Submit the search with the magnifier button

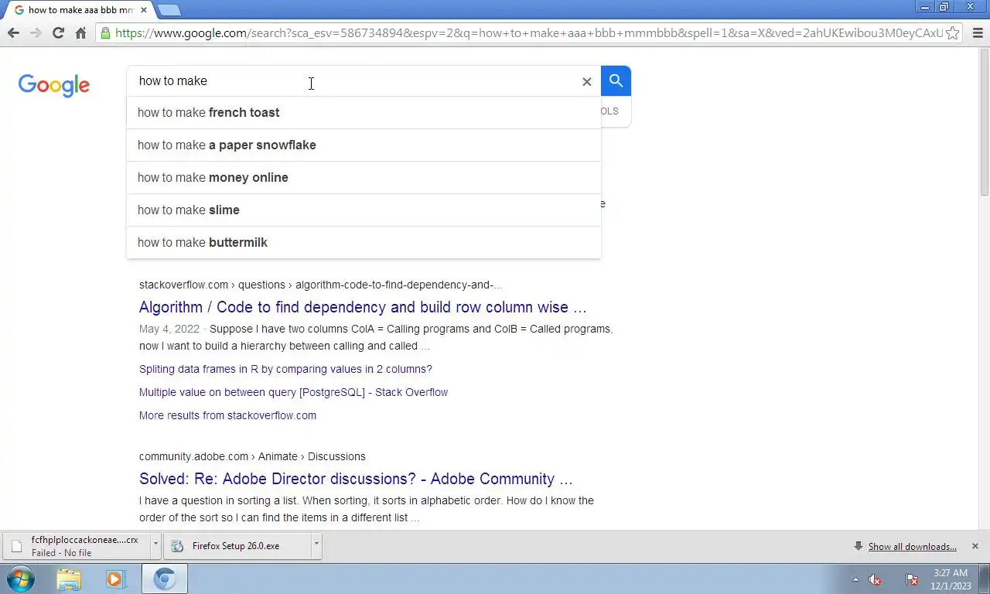[616, 80]
